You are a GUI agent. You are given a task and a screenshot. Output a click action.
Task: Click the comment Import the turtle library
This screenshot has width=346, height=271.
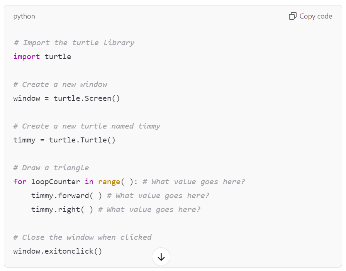pos(73,42)
